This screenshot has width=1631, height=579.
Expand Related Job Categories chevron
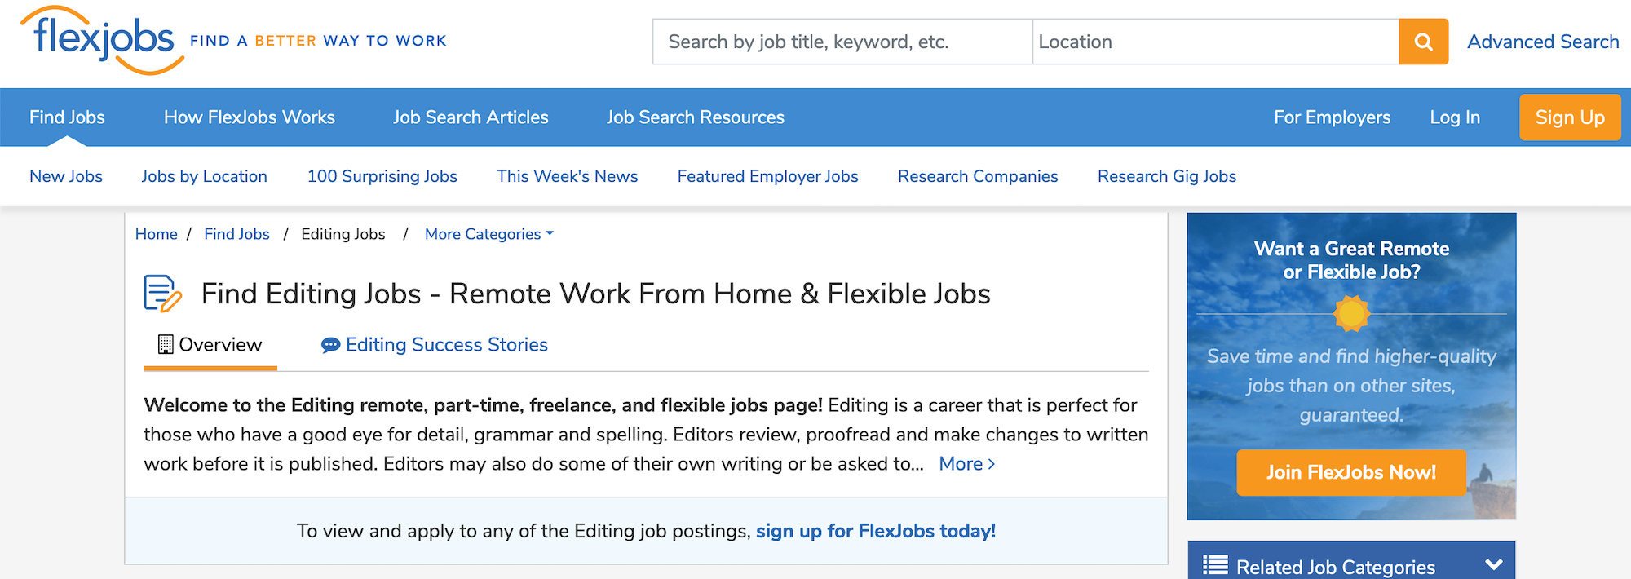[x=1493, y=564]
